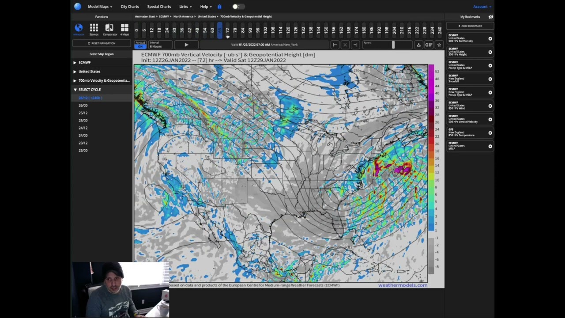Go to North America breadcrumb link
Viewport: 565px width, 318px height.
(184, 17)
